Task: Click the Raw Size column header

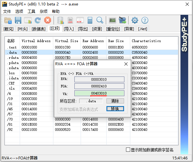Action: click(118, 41)
